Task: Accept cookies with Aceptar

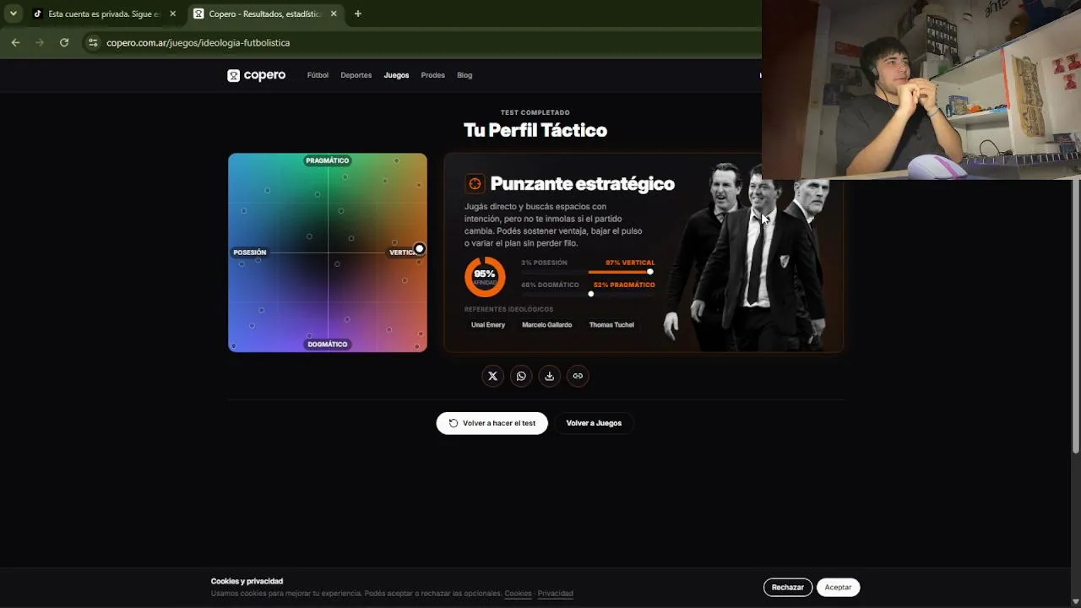Action: [x=839, y=588]
